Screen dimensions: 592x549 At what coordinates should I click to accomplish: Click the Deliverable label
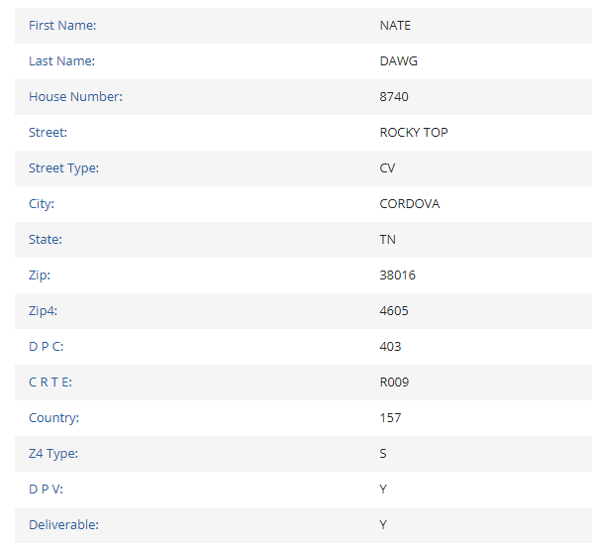tap(63, 525)
